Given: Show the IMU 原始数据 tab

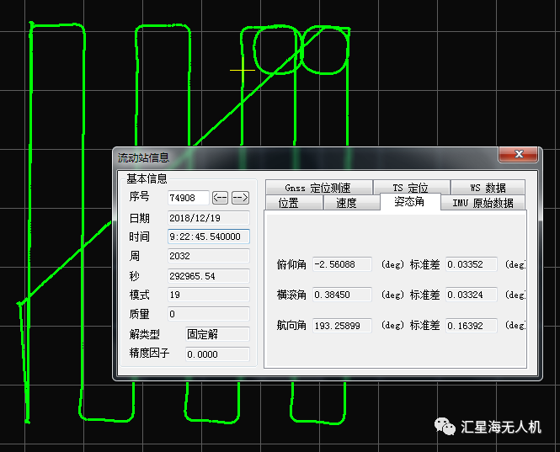Looking at the screenshot, I should click(483, 203).
